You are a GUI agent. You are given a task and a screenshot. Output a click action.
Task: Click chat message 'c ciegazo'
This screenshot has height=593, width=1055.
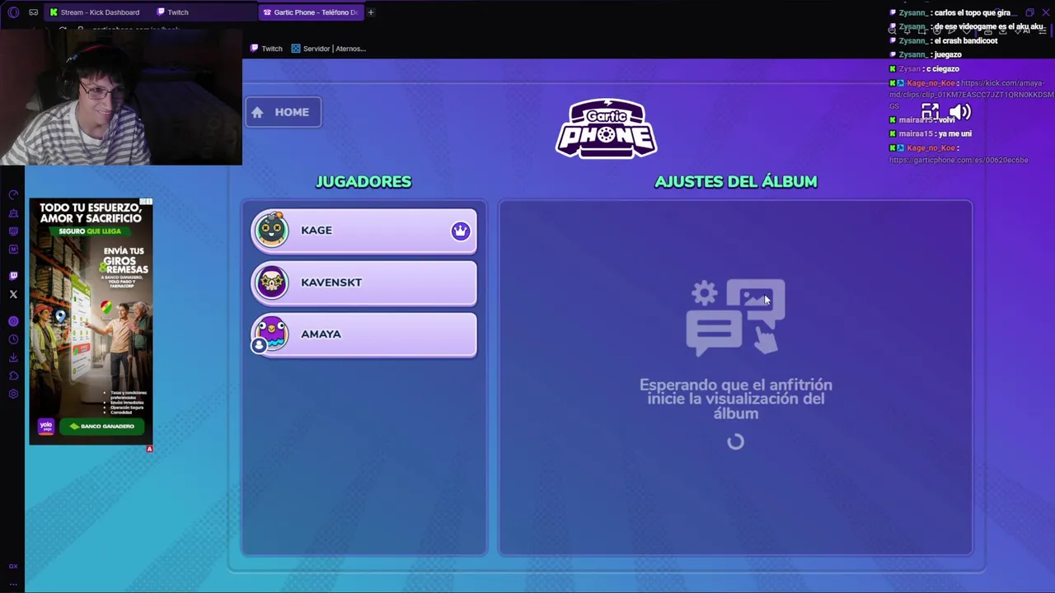tap(942, 68)
